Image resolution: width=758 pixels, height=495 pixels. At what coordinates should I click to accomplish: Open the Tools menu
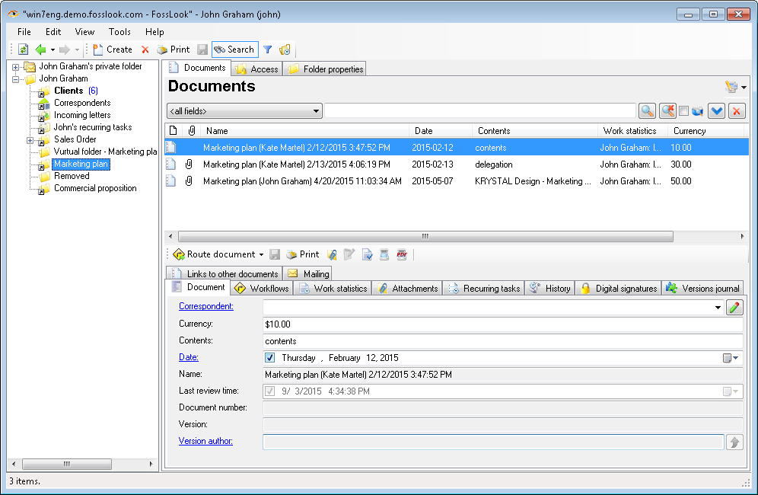[x=119, y=32]
